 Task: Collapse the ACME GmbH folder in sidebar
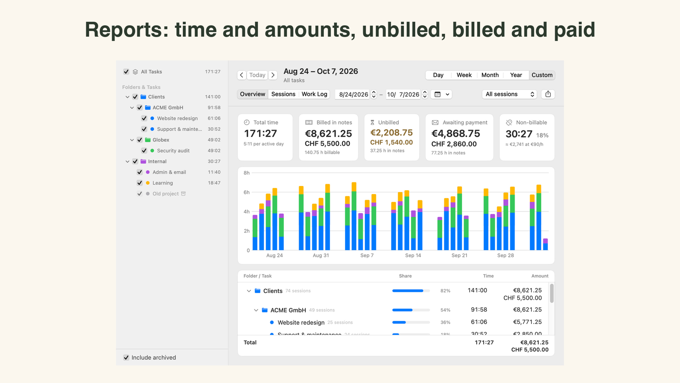tap(132, 108)
